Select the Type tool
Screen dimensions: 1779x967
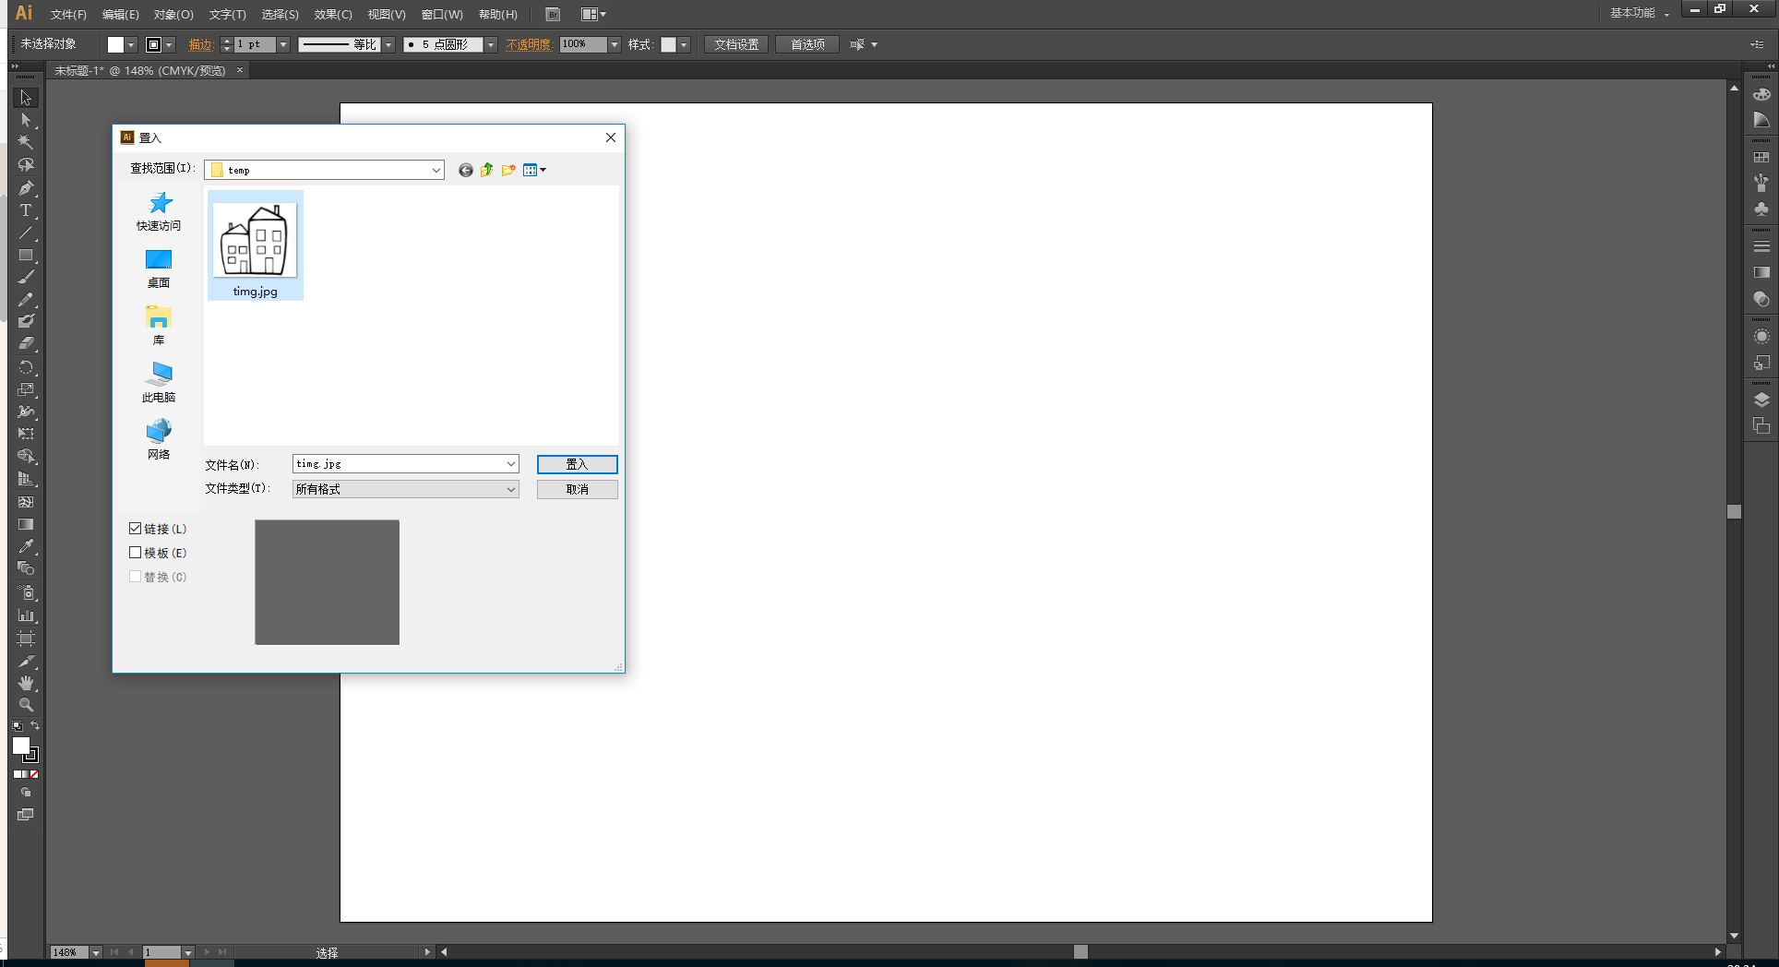pos(25,210)
